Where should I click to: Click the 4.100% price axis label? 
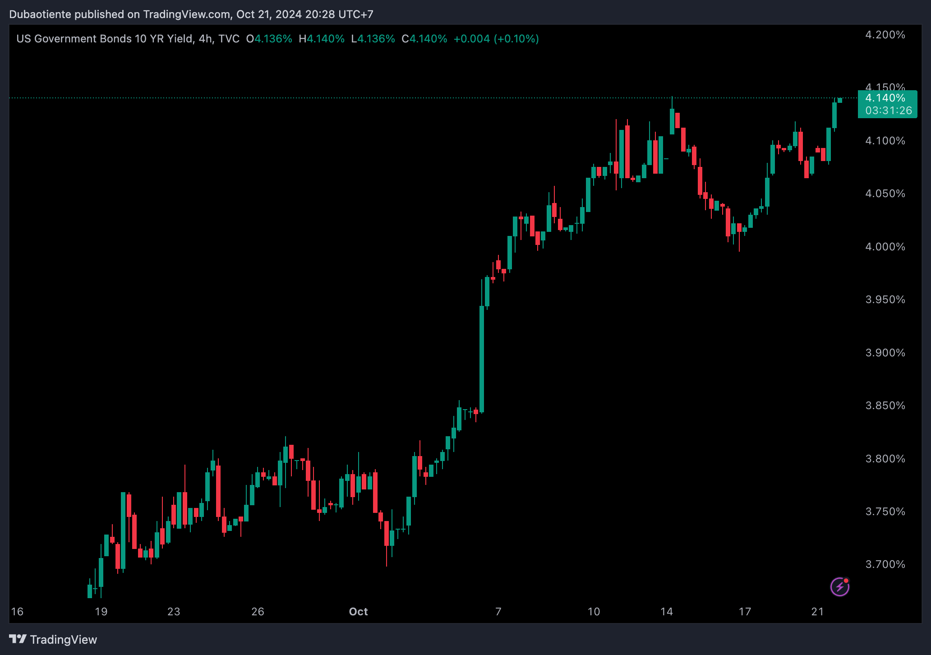[x=885, y=141]
